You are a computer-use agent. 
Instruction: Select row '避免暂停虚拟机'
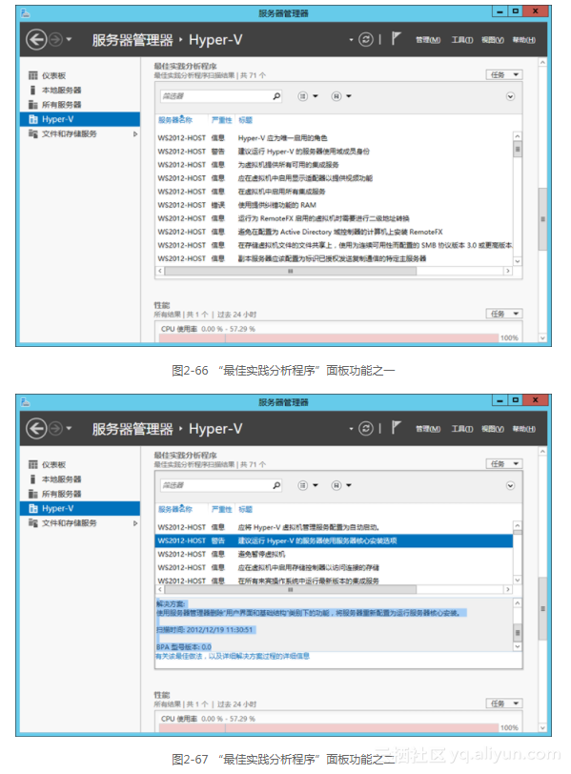click(334, 555)
